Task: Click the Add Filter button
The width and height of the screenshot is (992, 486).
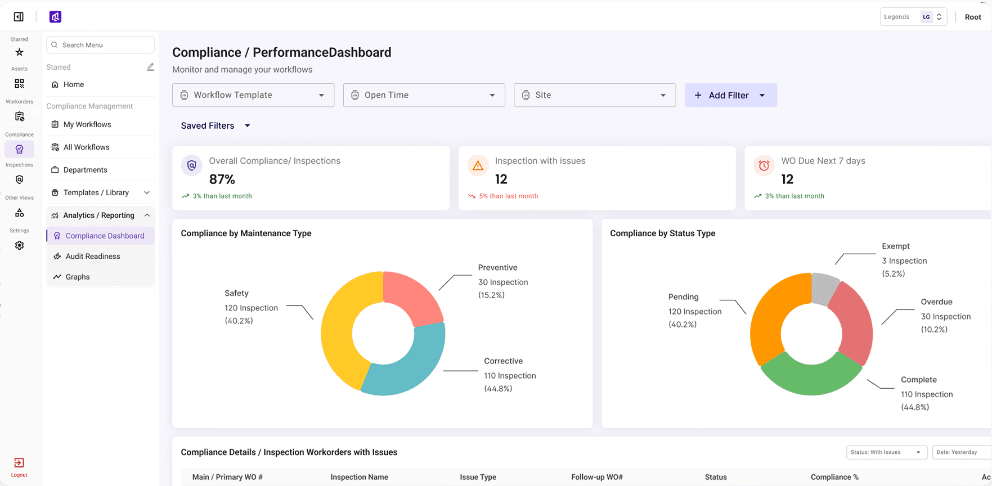Action: 730,95
